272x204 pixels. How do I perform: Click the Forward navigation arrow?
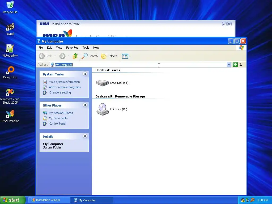tap(62, 56)
